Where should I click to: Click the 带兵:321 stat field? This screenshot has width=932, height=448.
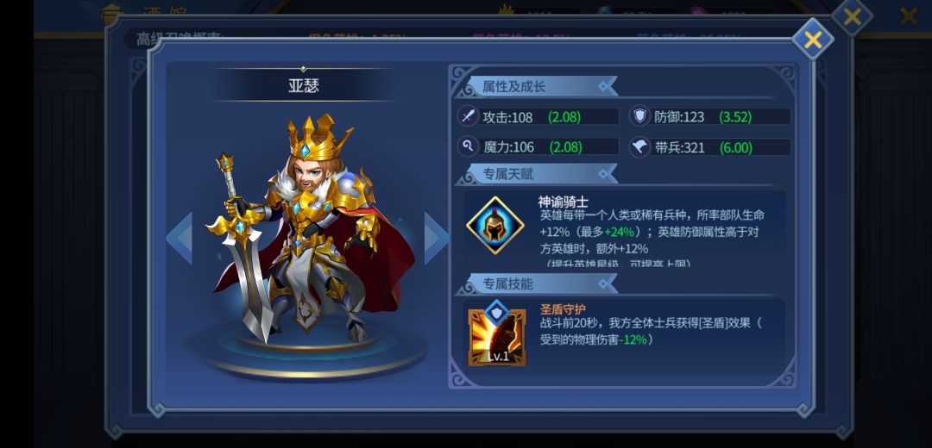click(x=709, y=147)
